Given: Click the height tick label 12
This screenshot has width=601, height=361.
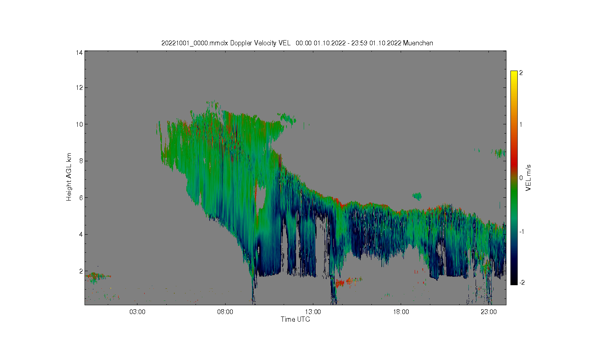Looking at the screenshot, I should tap(79, 87).
